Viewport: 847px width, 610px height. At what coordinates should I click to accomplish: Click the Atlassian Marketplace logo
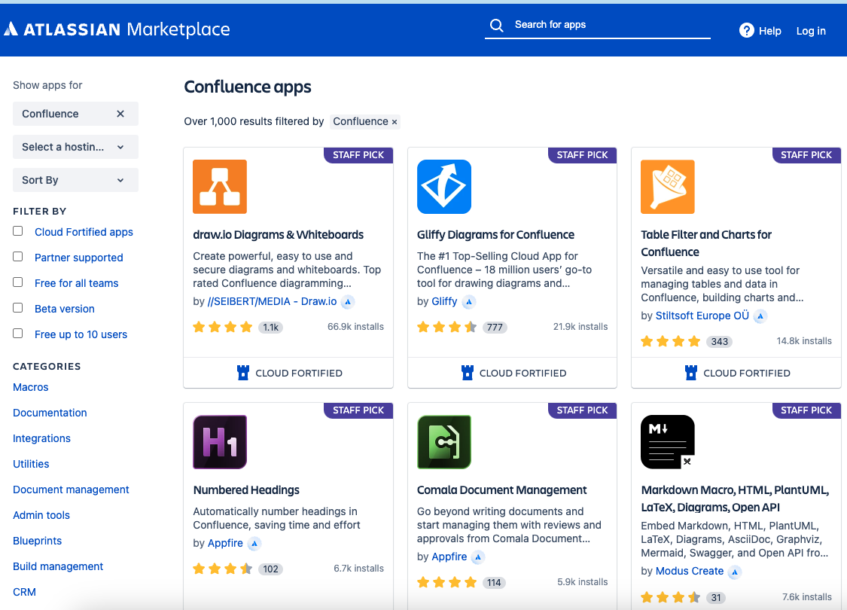117,29
